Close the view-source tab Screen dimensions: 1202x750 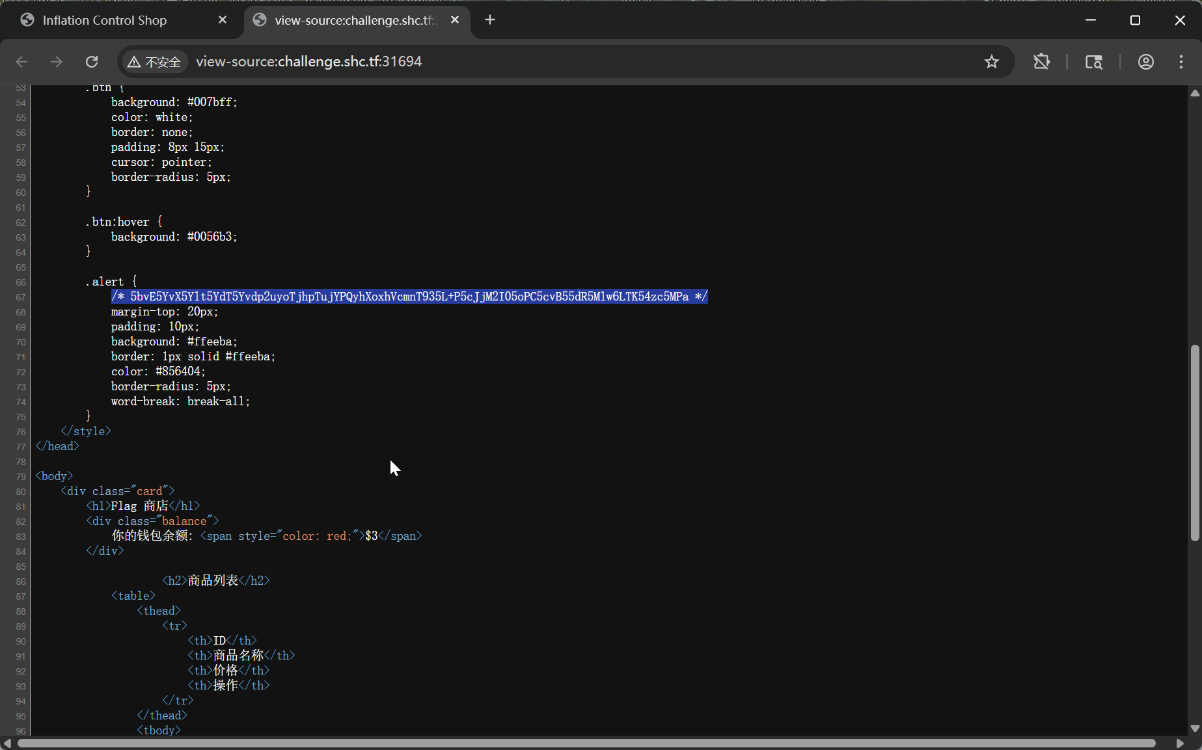pyautogui.click(x=455, y=20)
